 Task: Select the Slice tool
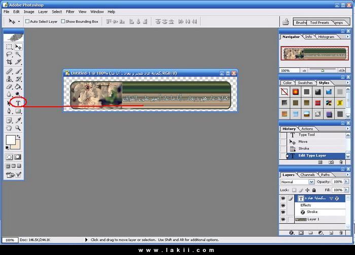tap(18, 62)
